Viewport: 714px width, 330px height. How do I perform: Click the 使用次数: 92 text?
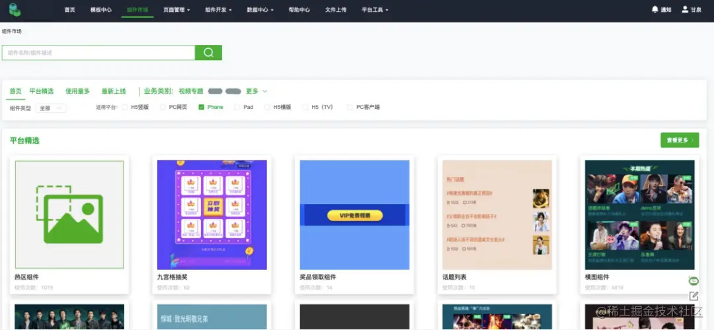(x=173, y=288)
